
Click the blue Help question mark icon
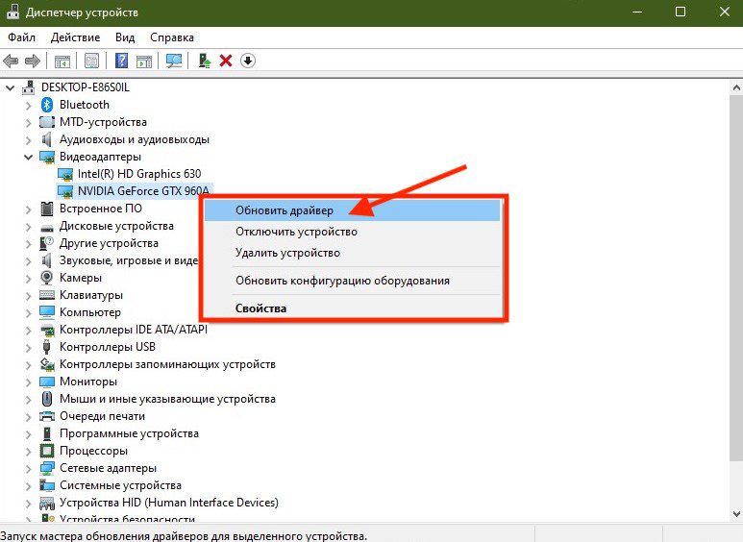coord(121,61)
